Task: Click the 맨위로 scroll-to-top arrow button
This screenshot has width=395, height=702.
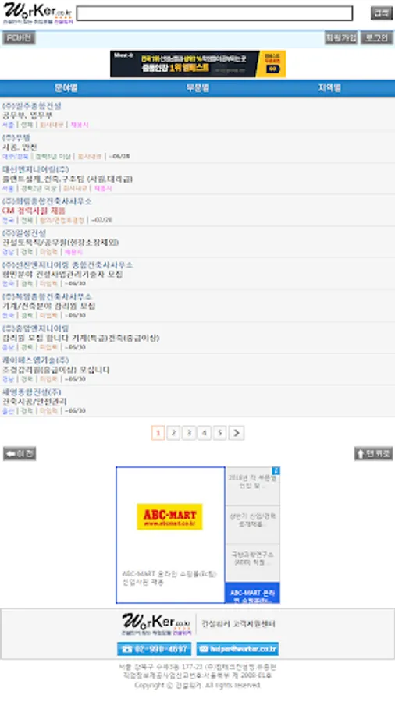Action: pos(373,453)
